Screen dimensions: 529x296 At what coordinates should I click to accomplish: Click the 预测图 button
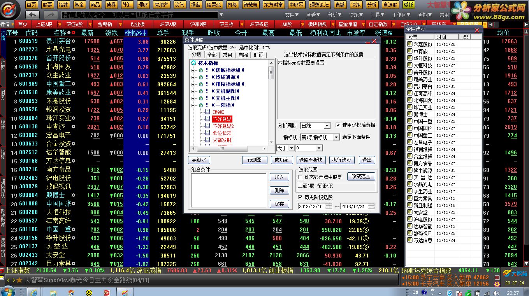[x=255, y=160]
